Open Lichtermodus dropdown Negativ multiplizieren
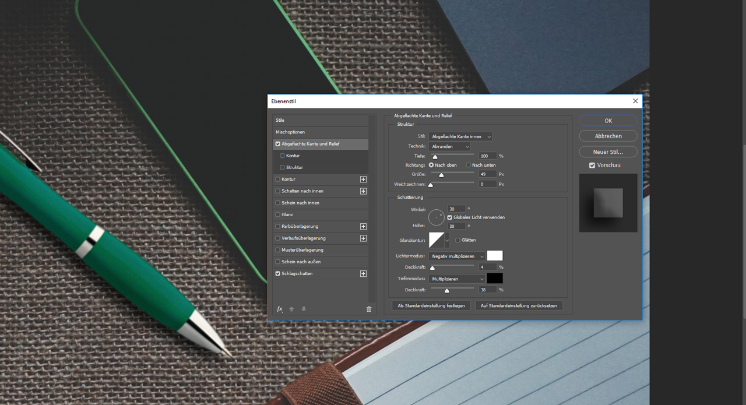The image size is (746, 405). click(x=457, y=256)
